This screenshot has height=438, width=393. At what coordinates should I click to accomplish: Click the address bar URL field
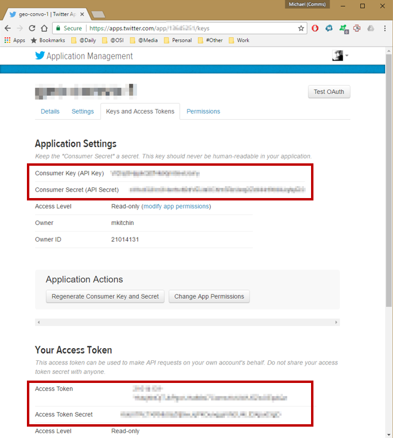[180, 28]
